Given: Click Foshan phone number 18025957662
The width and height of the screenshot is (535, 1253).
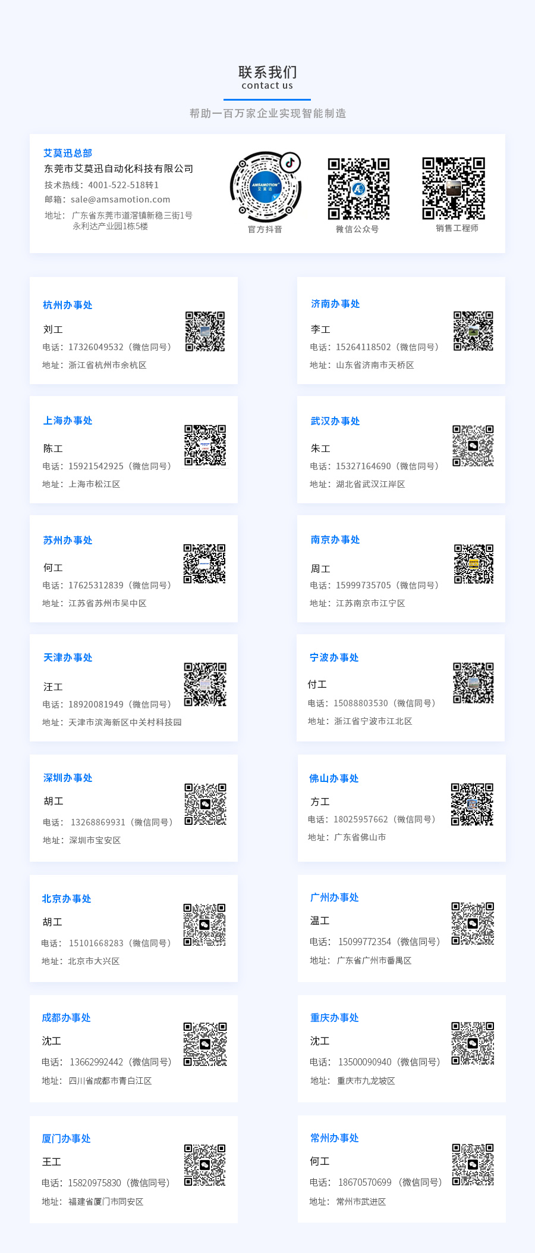Looking at the screenshot, I should click(361, 819).
